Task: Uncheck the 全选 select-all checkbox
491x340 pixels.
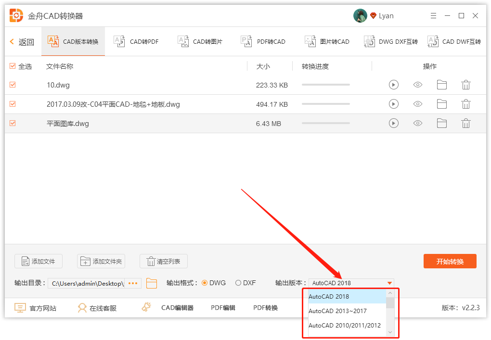Action: 12,66
